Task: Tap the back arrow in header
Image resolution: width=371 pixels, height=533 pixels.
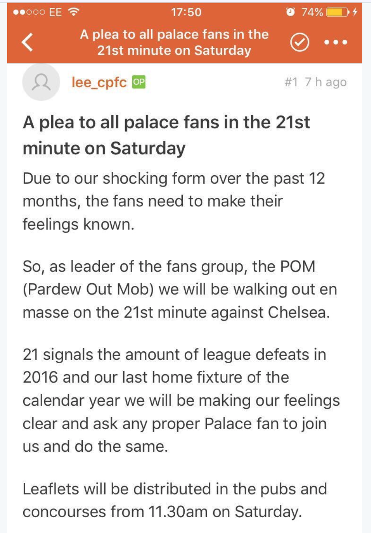Action: pos(28,42)
